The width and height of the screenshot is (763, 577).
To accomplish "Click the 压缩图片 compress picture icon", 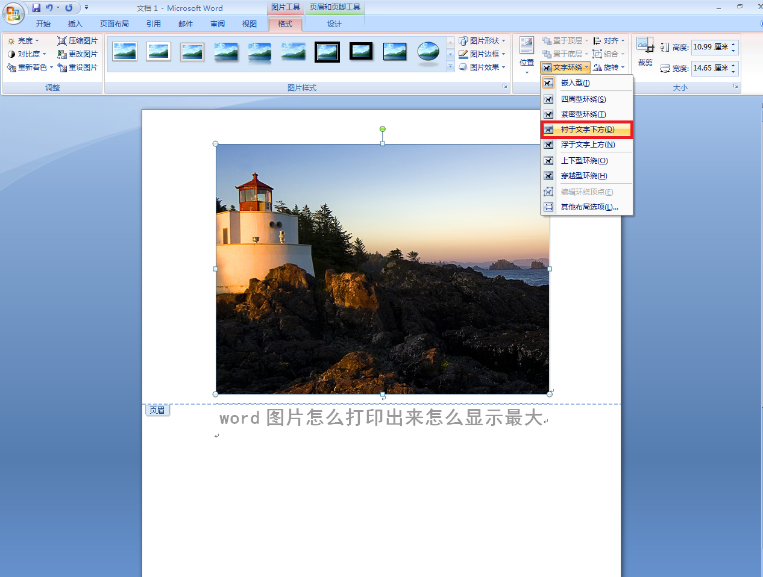I will tap(61, 41).
